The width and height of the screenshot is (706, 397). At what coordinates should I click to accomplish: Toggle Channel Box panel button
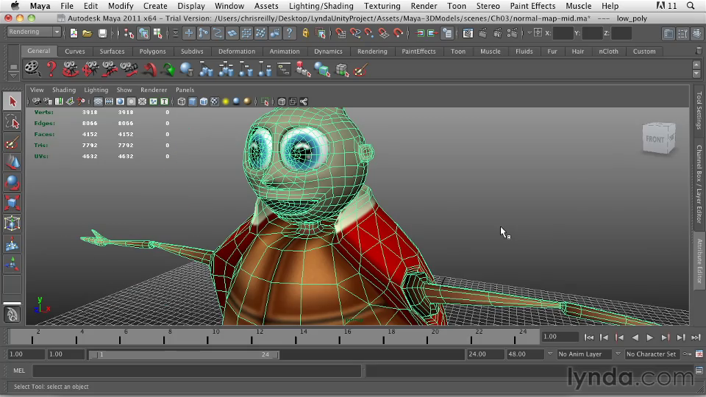point(697,34)
